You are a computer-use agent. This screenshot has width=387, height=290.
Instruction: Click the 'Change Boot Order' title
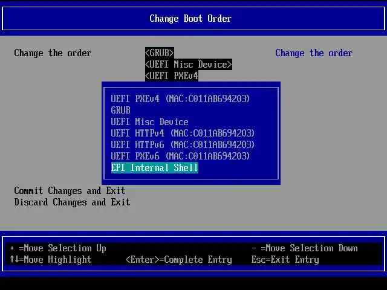coord(190,19)
